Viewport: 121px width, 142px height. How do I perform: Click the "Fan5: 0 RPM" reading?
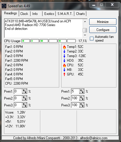point(14,79)
